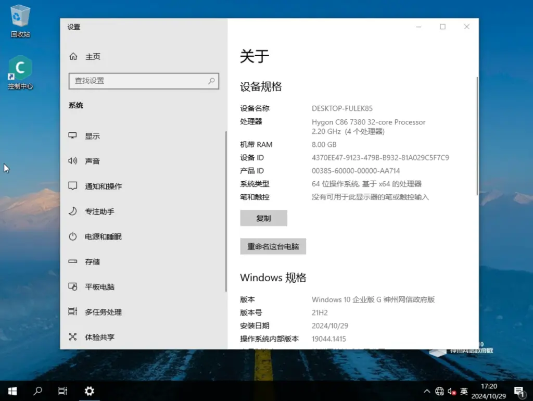Open the Shared experiences icon
This screenshot has width=533, height=401.
(73, 337)
